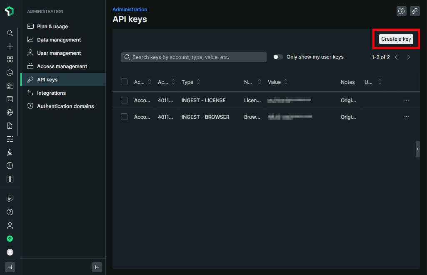Open the synthetic monitoring robot icon
The width and height of the screenshot is (427, 275).
pyautogui.click(x=10, y=152)
